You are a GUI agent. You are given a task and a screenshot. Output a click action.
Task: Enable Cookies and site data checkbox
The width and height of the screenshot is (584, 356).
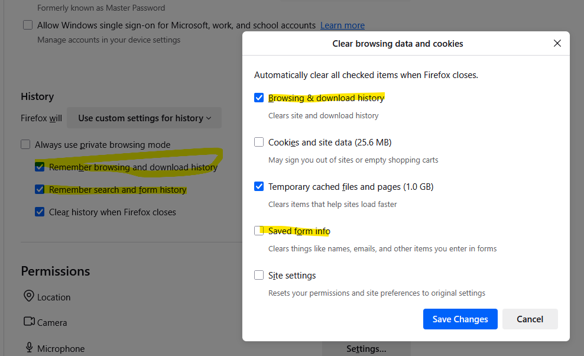259,142
